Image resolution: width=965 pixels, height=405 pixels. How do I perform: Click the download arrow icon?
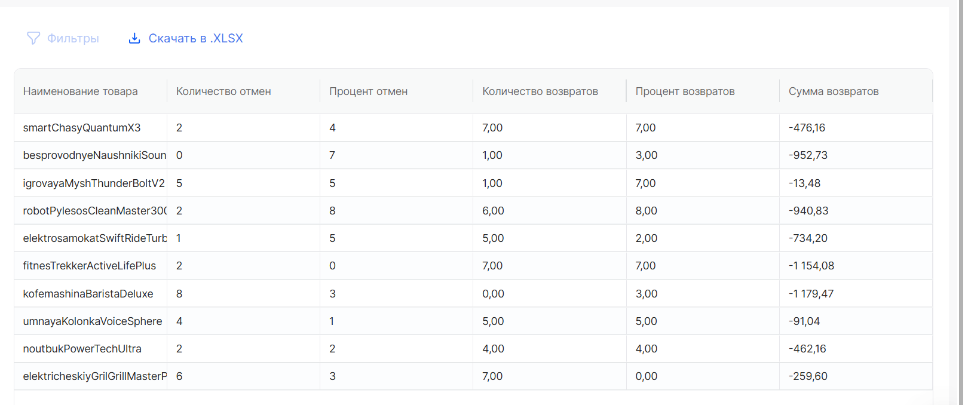[x=134, y=38]
